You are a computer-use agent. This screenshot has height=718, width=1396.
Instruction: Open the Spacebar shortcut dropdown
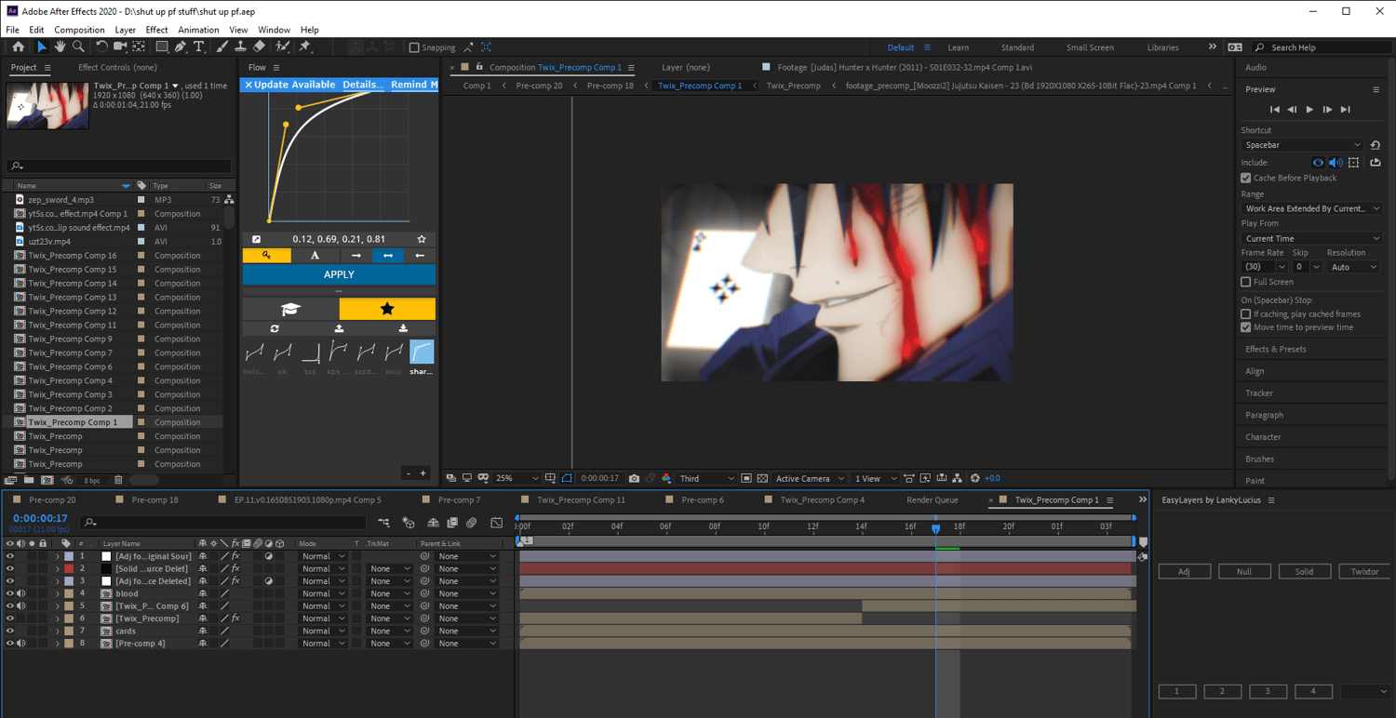point(1302,145)
